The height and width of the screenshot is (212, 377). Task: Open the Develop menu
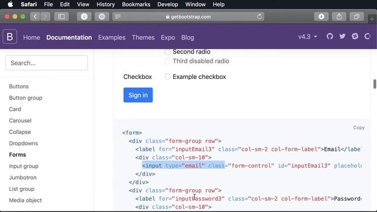[x=168, y=4]
